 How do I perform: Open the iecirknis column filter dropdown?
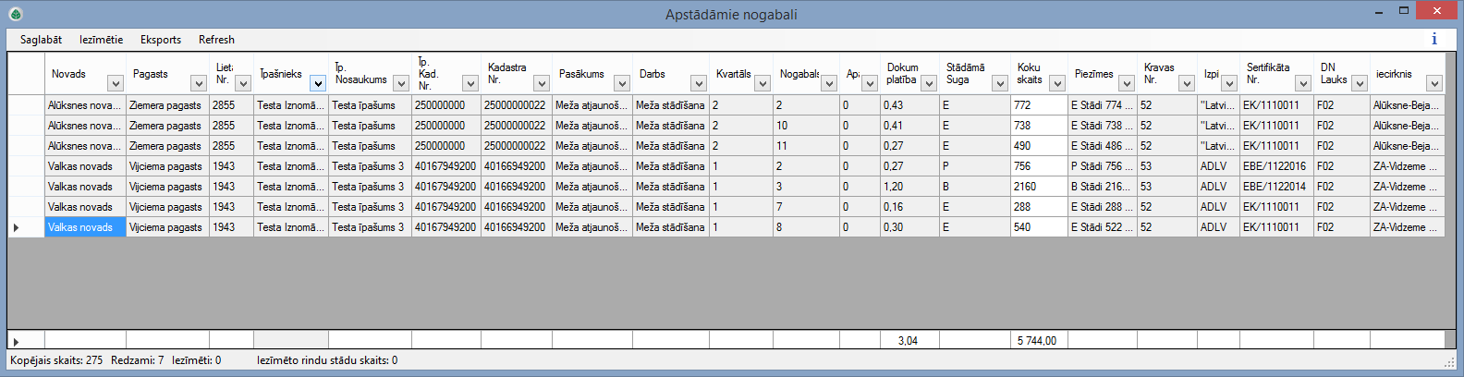[x=1434, y=83]
